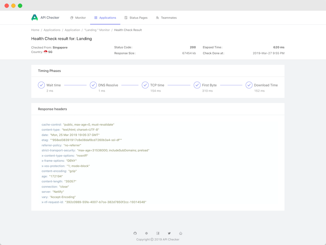Click the Twitter bird icon

coord(169,233)
